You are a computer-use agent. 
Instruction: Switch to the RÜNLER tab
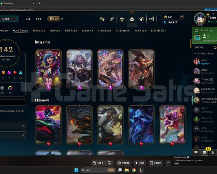55,31
